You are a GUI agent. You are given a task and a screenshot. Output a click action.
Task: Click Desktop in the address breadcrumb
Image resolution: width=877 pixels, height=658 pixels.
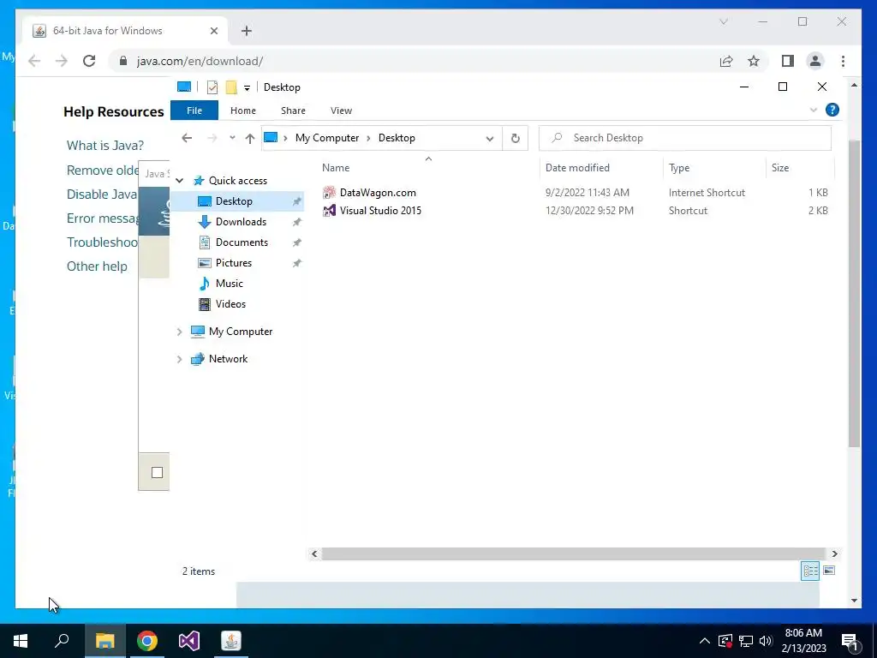397,138
